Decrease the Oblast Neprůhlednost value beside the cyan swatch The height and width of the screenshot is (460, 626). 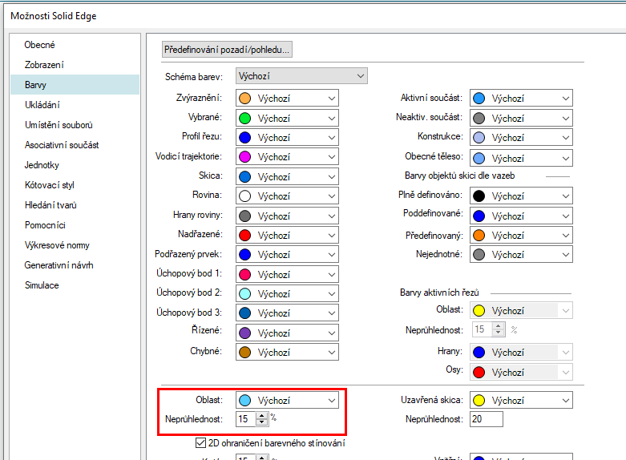pyautogui.click(x=261, y=422)
